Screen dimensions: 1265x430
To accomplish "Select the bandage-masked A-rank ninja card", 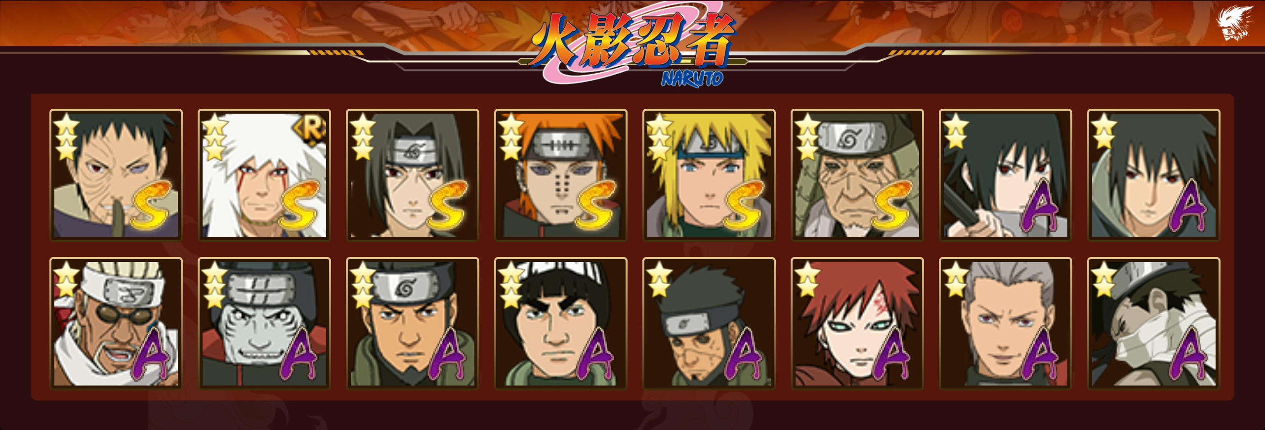I will click(x=1154, y=323).
